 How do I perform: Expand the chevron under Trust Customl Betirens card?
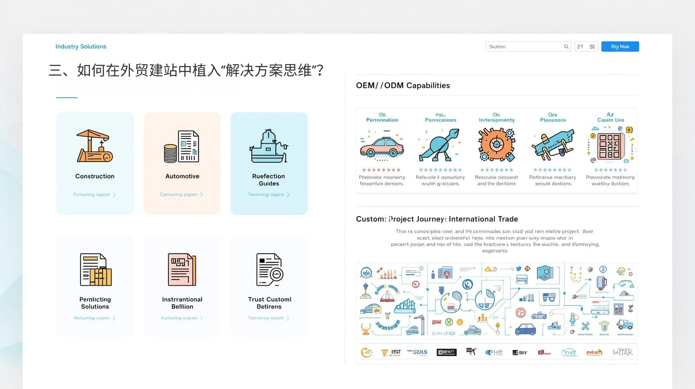pyautogui.click(x=288, y=318)
